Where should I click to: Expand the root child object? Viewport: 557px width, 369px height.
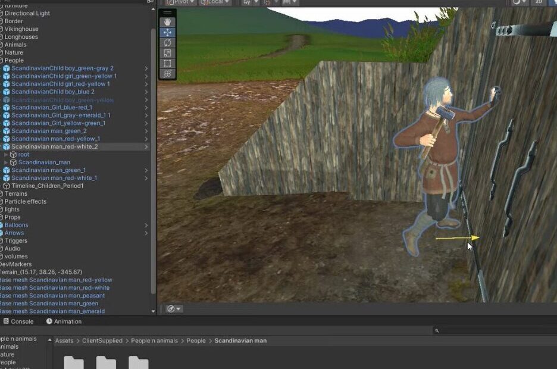coord(6,155)
